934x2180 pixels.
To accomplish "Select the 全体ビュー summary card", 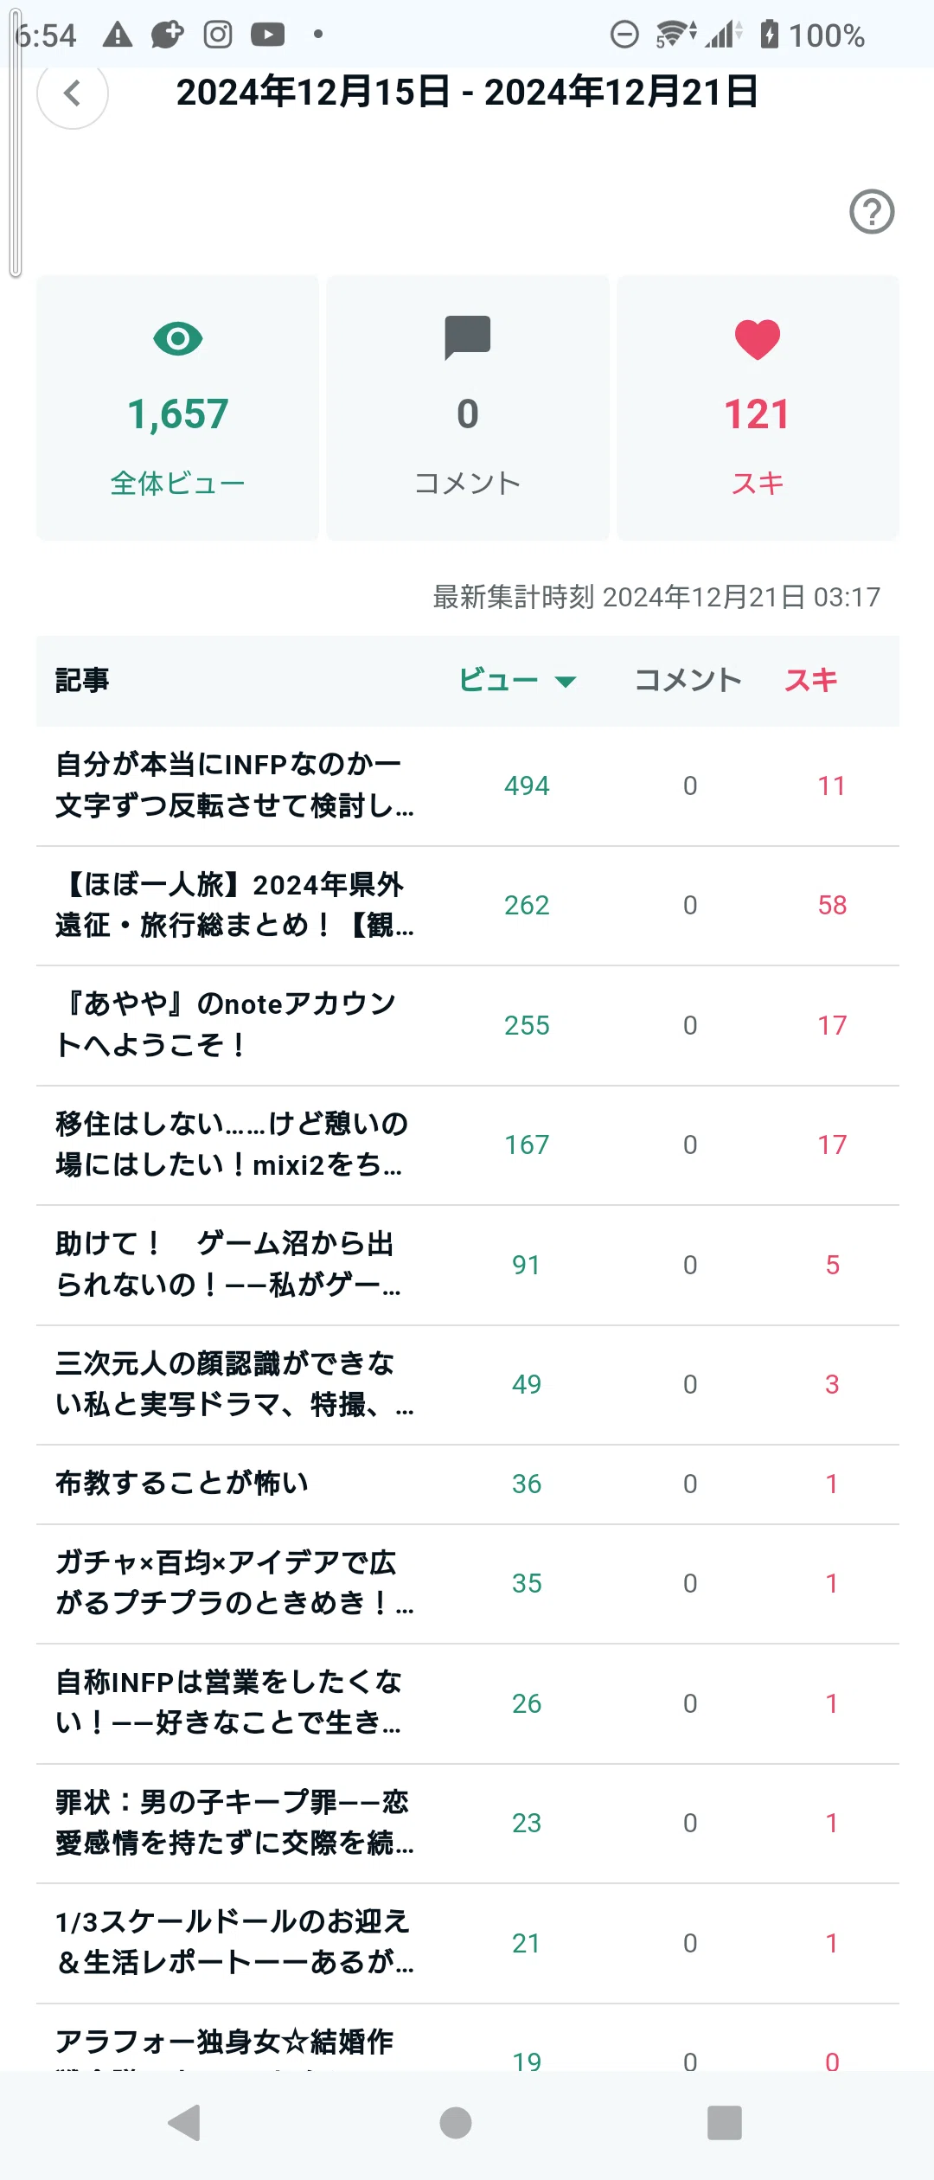I will 177,407.
